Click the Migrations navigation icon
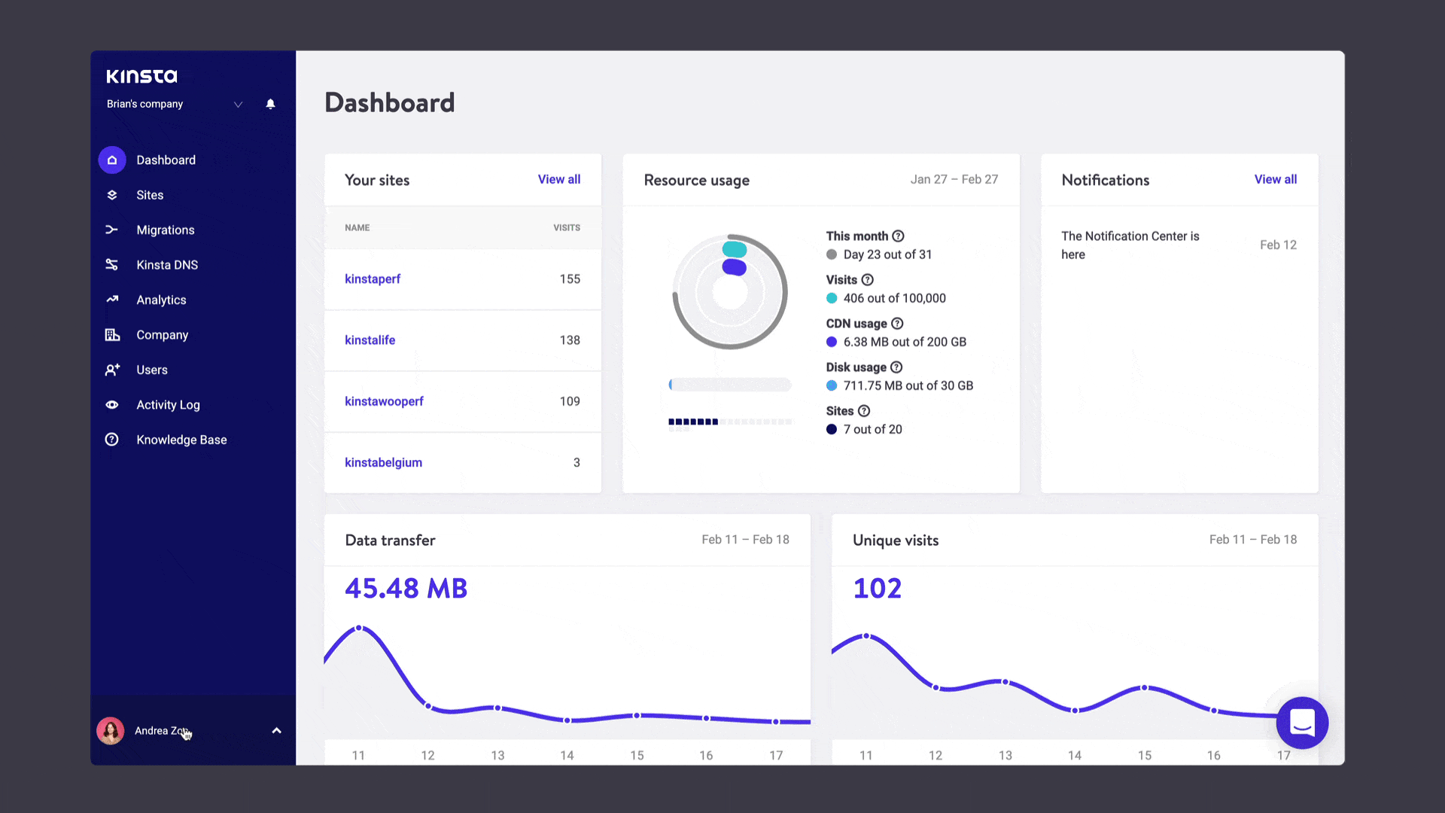Image resolution: width=1445 pixels, height=813 pixels. [111, 230]
